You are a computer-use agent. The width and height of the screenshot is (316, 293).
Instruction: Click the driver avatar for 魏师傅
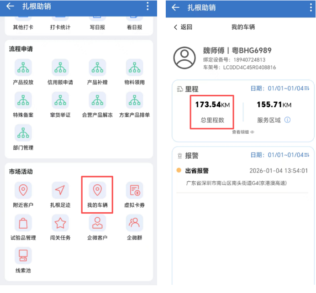[x=184, y=58]
